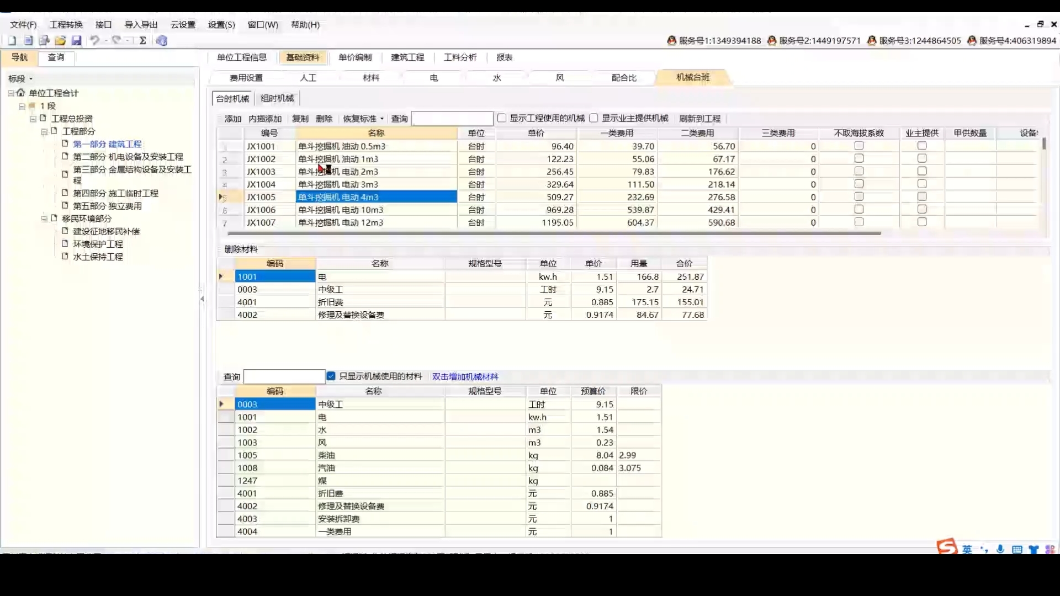The width and height of the screenshot is (1060, 596).
Task: Click the undo arrow icon
Action: pyautogui.click(x=95, y=40)
